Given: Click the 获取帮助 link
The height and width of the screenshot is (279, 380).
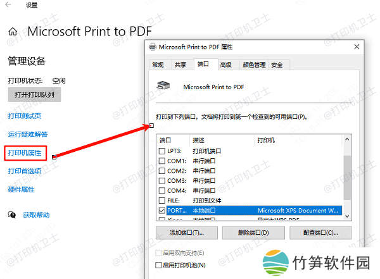Looking at the screenshot, I should [x=36, y=215].
